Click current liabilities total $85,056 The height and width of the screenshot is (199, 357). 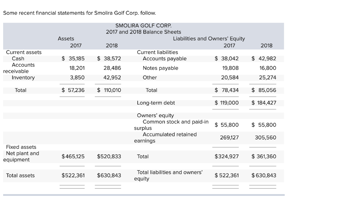264,90
